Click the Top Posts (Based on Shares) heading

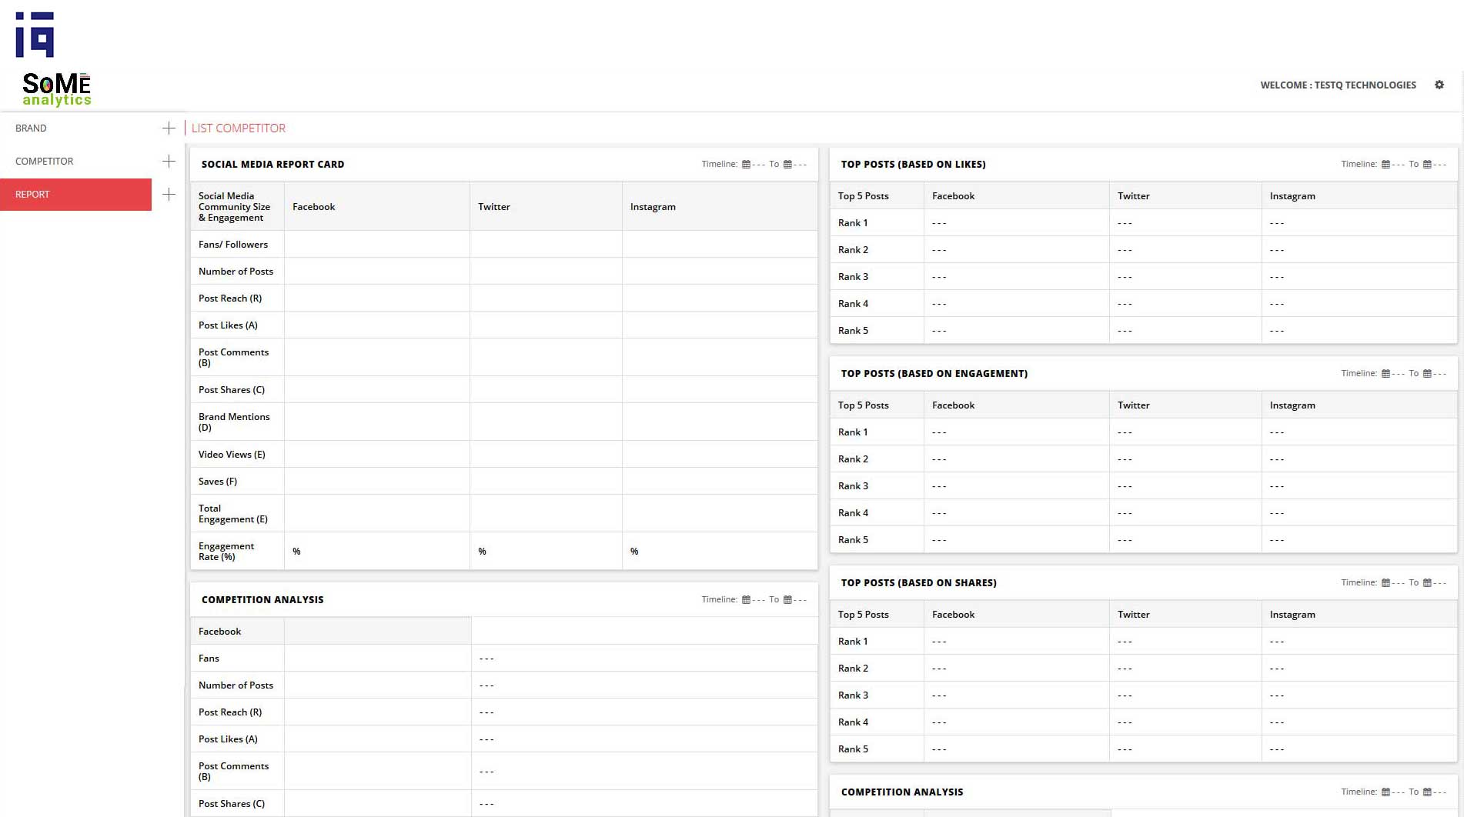tap(918, 582)
